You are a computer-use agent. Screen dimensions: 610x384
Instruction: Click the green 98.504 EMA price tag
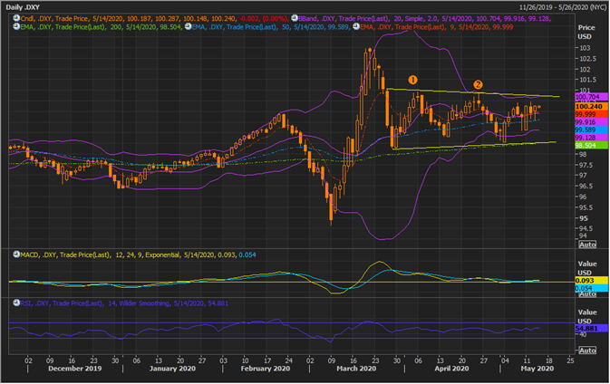tap(591, 145)
